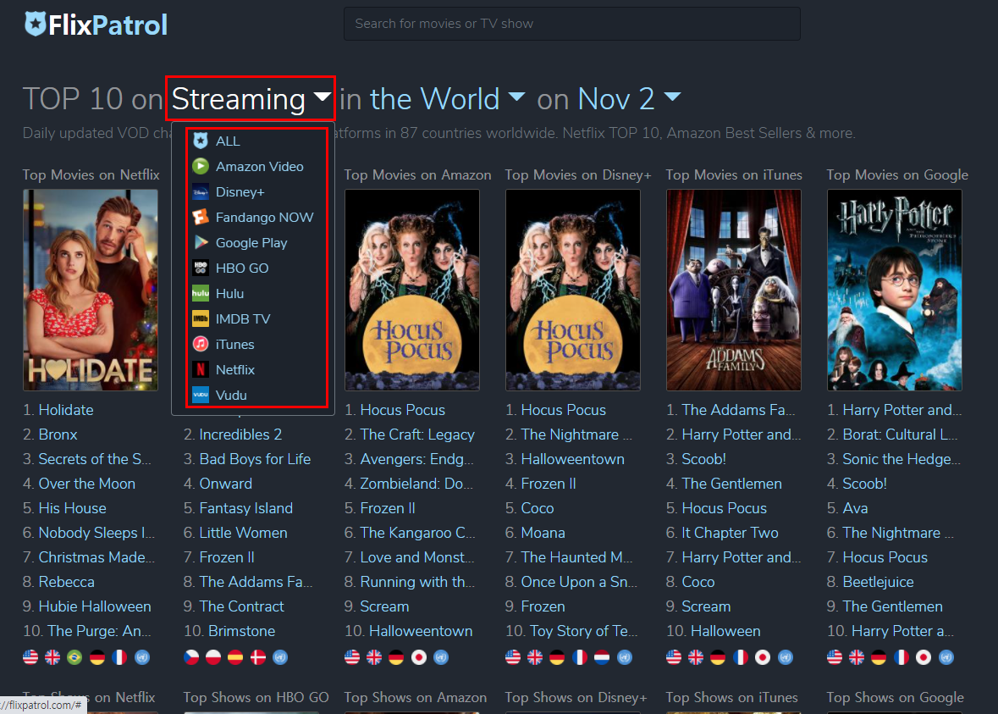Open the Little Women link
The width and height of the screenshot is (998, 714).
(243, 533)
